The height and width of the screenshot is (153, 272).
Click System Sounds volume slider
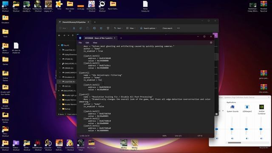(232, 129)
